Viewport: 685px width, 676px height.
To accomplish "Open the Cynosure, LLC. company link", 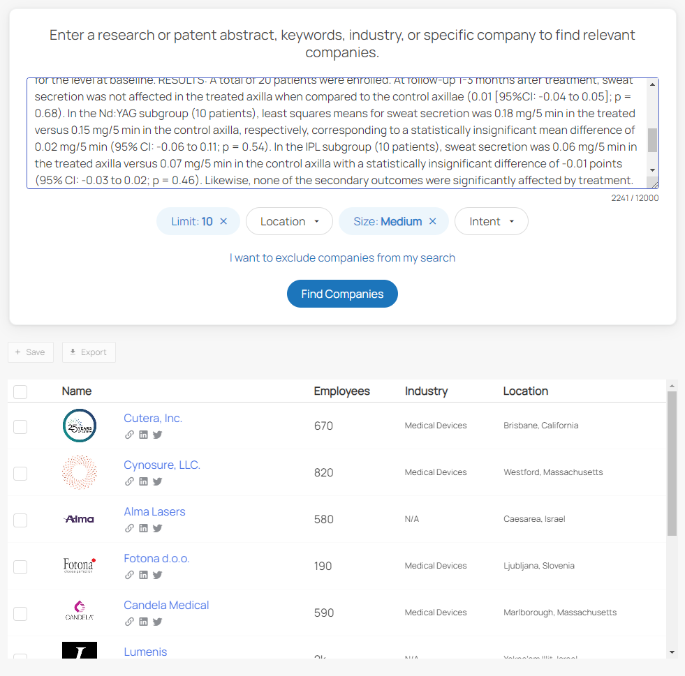I will point(162,465).
